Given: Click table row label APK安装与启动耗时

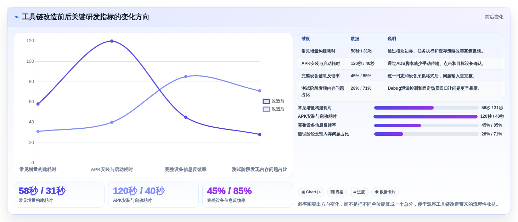Looking at the screenshot, I should [x=321, y=63].
